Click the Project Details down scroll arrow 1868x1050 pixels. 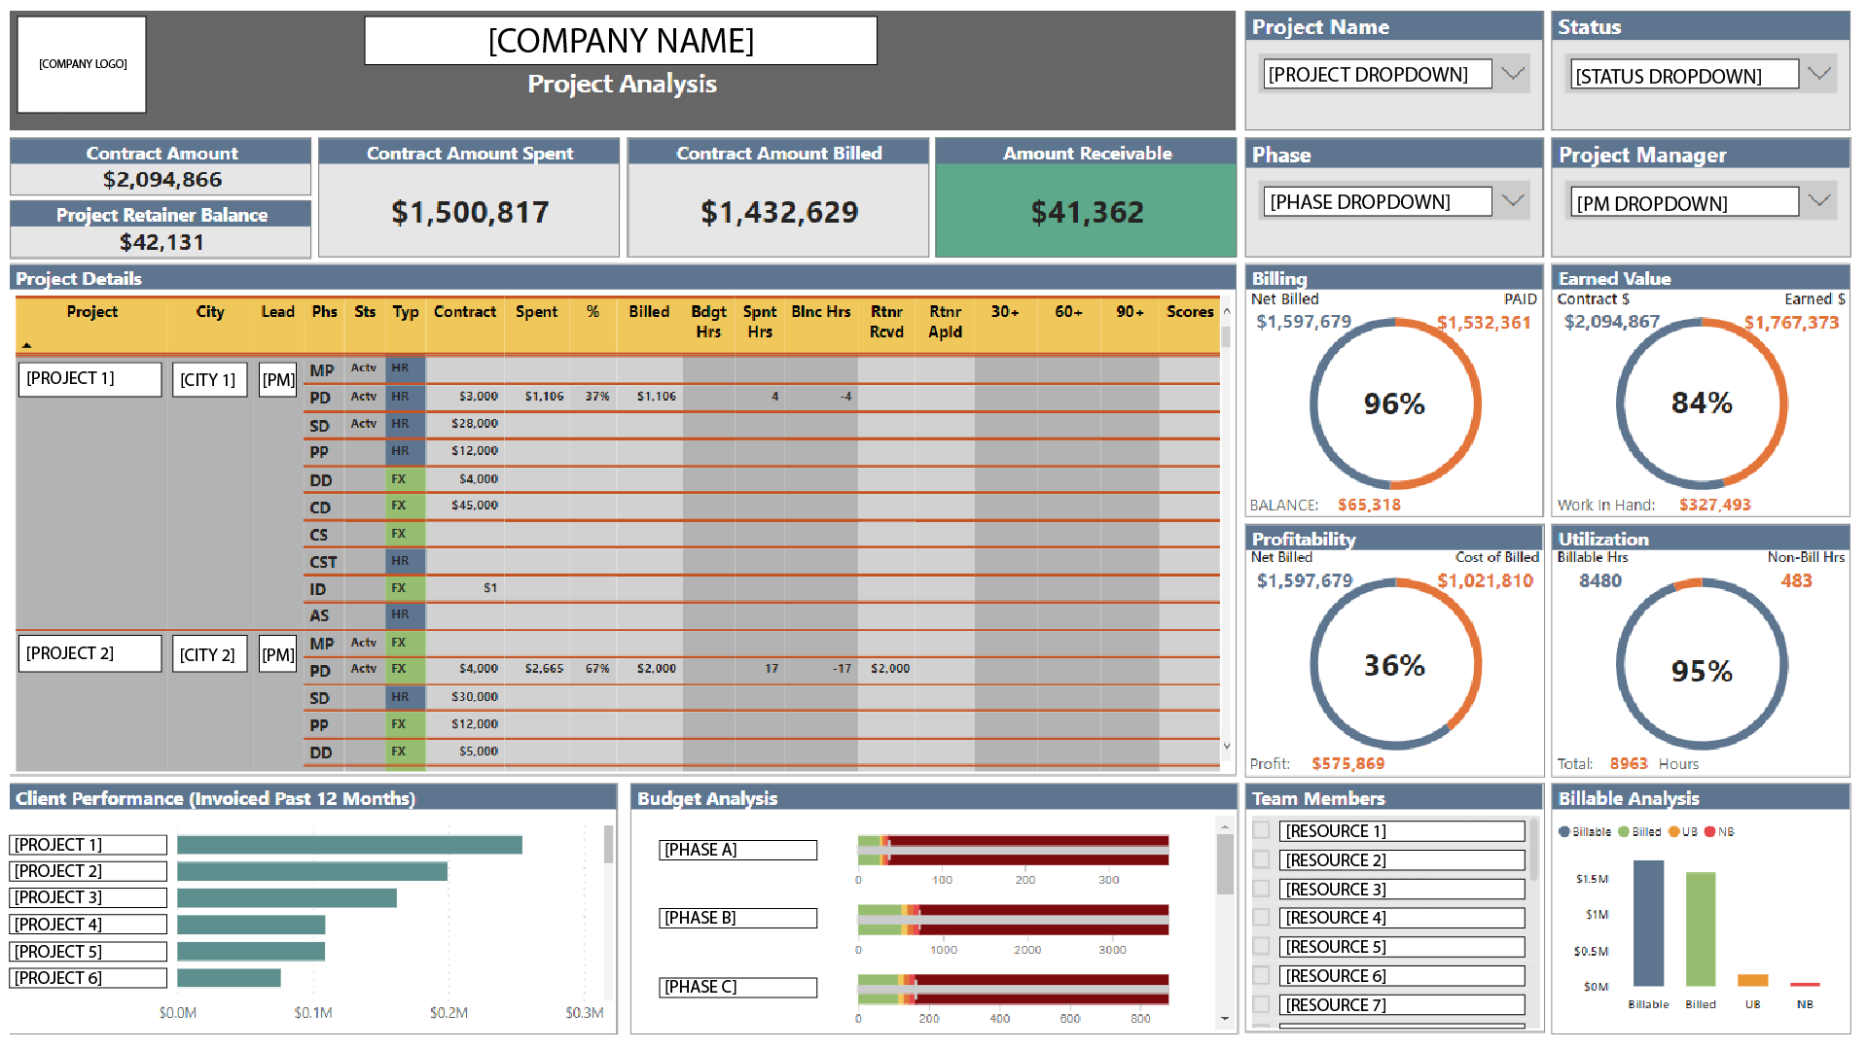tap(1226, 747)
